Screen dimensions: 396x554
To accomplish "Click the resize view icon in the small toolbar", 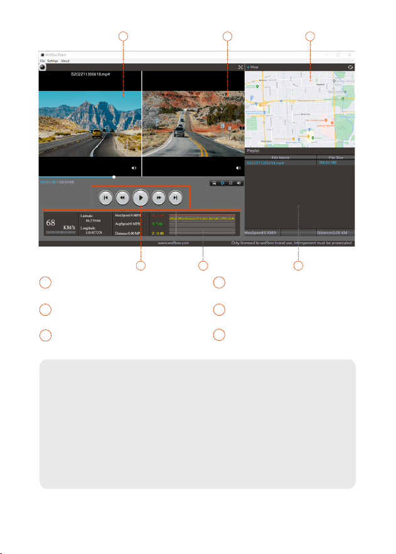I will click(230, 183).
